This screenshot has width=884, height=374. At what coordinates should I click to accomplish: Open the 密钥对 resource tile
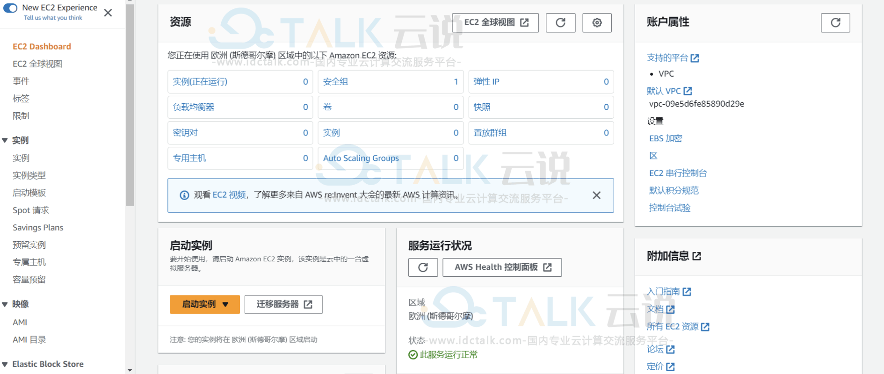coord(240,133)
